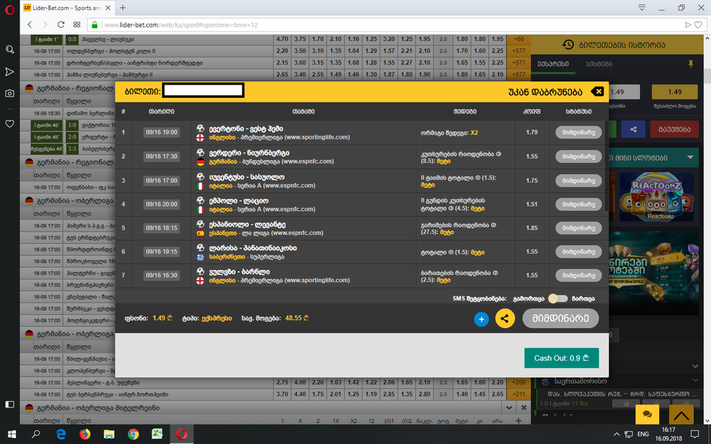Click the 48.55 potential win amount
The height and width of the screenshot is (444, 711).
(x=297, y=318)
